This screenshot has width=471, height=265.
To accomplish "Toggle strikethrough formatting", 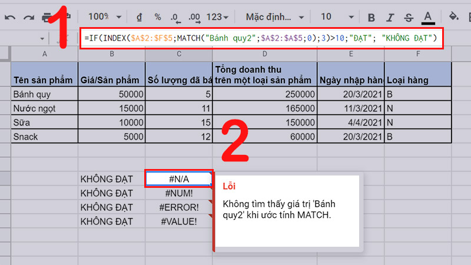I will point(409,17).
